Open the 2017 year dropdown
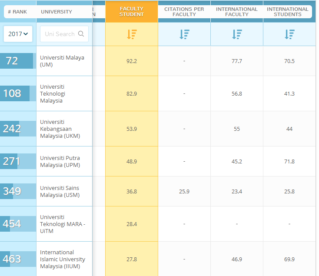 click(x=18, y=34)
